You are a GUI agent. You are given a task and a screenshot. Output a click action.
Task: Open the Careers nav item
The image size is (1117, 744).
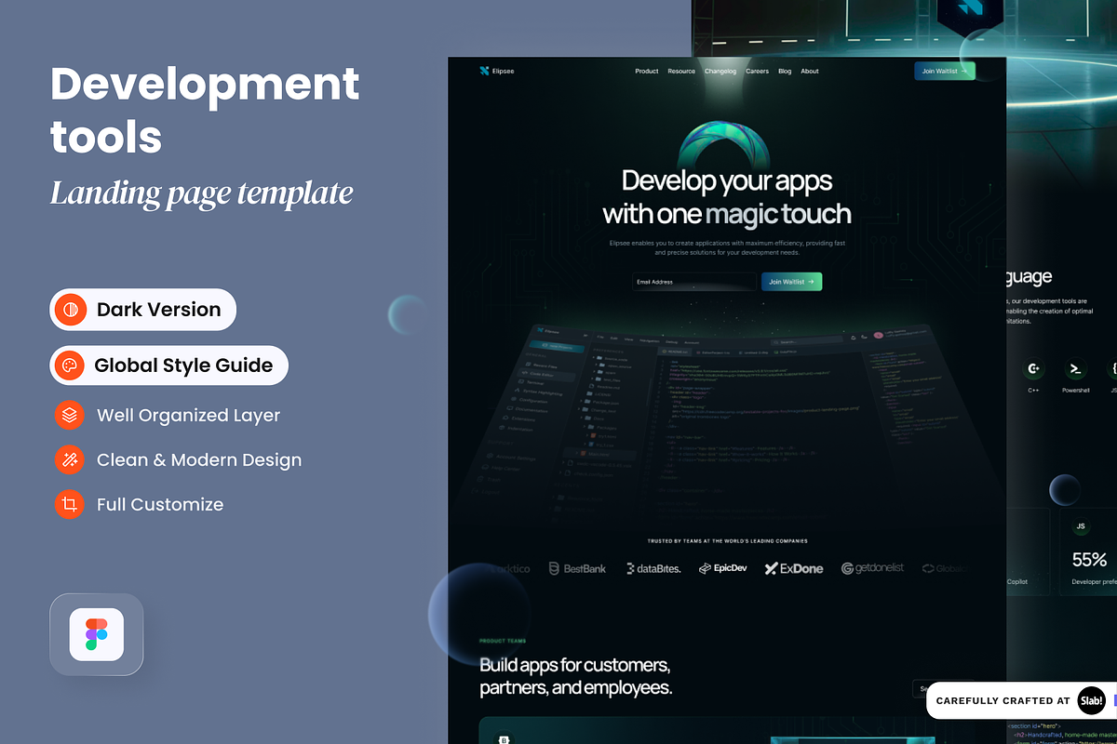pyautogui.click(x=757, y=72)
